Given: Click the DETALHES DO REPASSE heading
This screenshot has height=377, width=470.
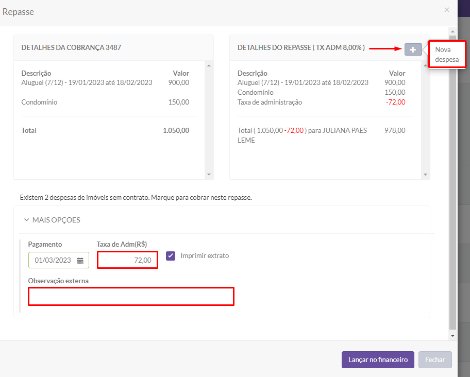Looking at the screenshot, I should point(301,47).
